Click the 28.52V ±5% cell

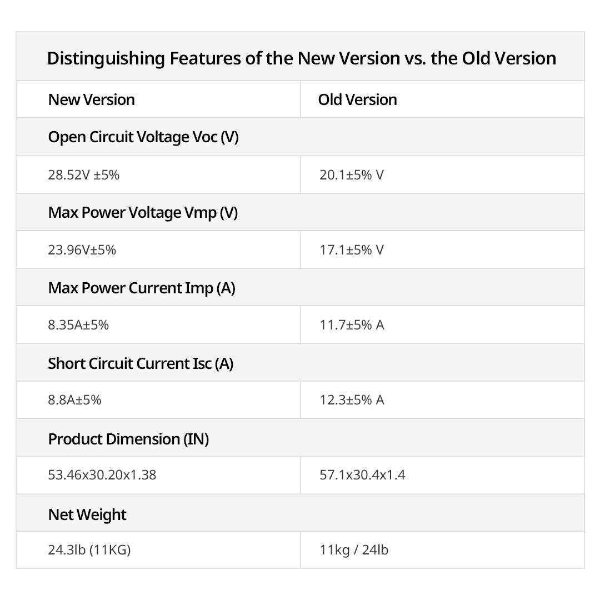click(x=84, y=175)
